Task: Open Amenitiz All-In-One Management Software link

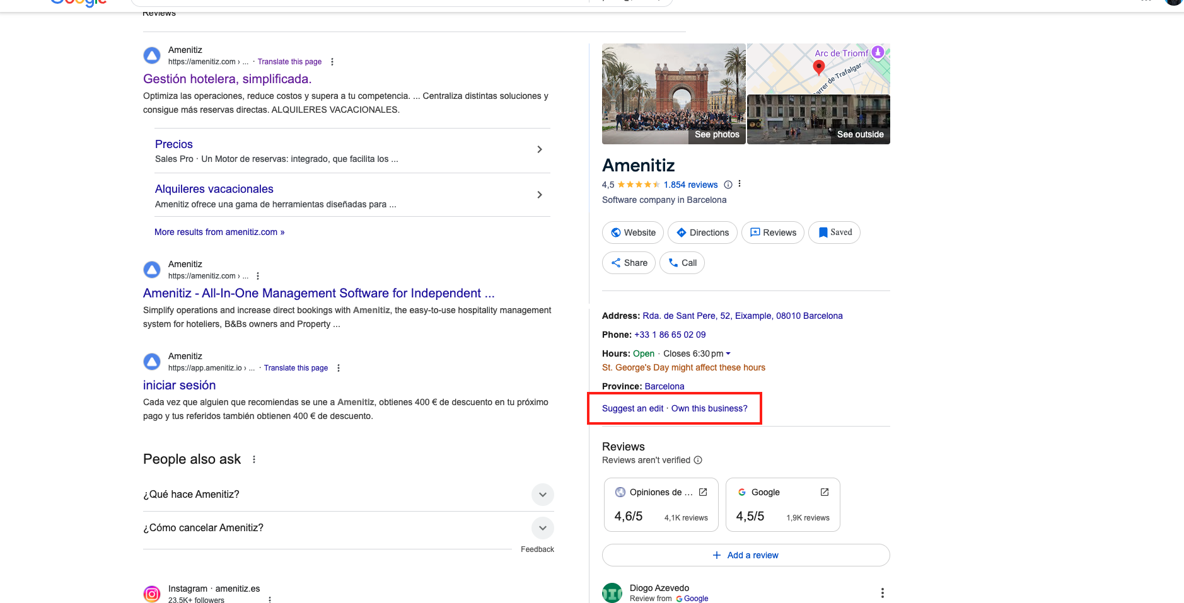Action: tap(318, 293)
